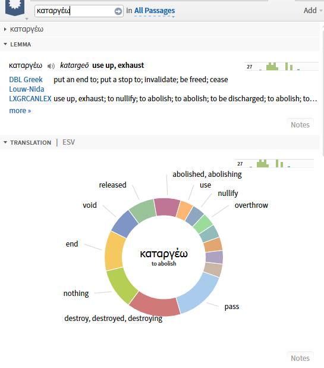
Task: Click the red 'destroy' ring segment
Action: [155, 304]
